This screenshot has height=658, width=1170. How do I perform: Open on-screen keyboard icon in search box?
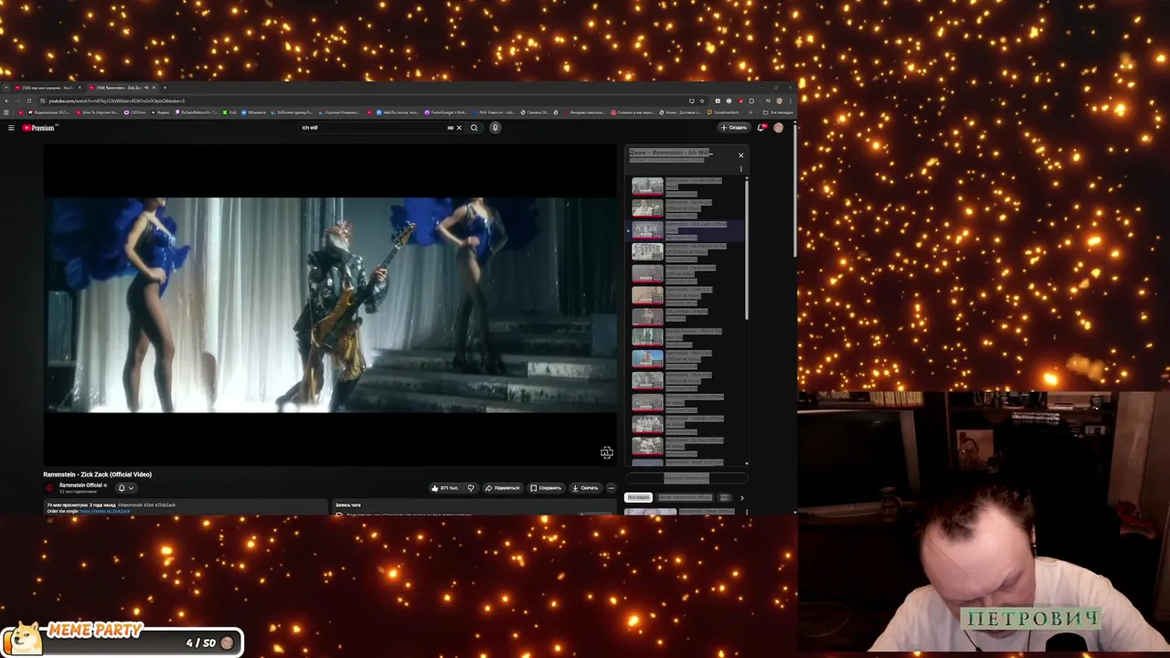[451, 128]
